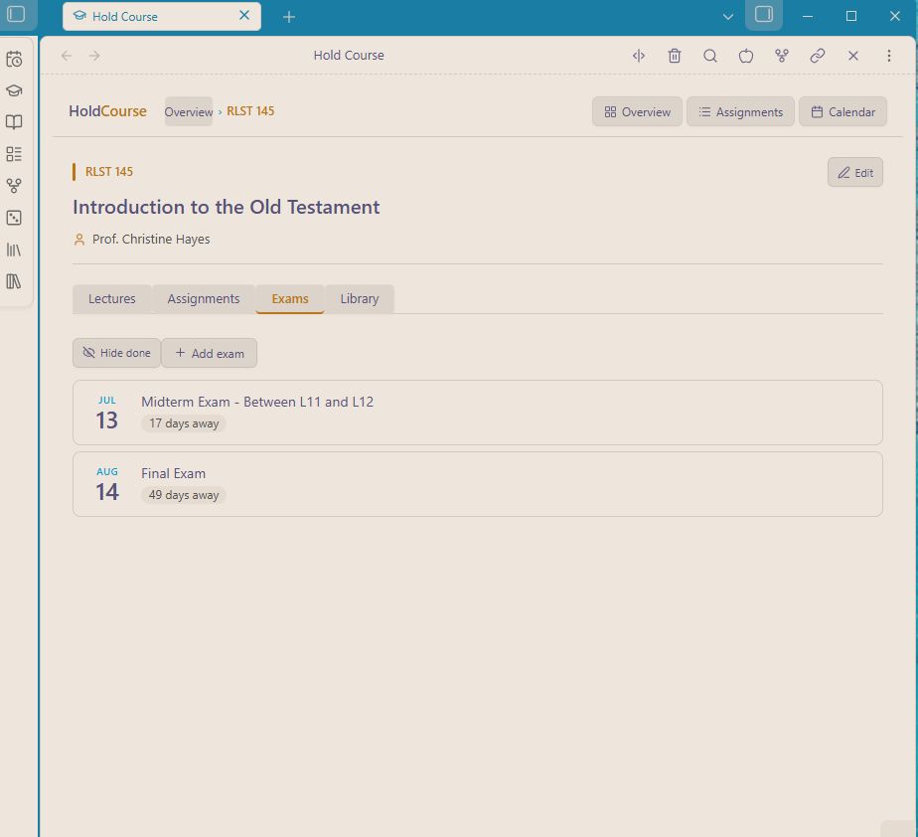Click the Introduction to the Old Testament title
Viewport: 918px width, 837px height.
click(226, 208)
